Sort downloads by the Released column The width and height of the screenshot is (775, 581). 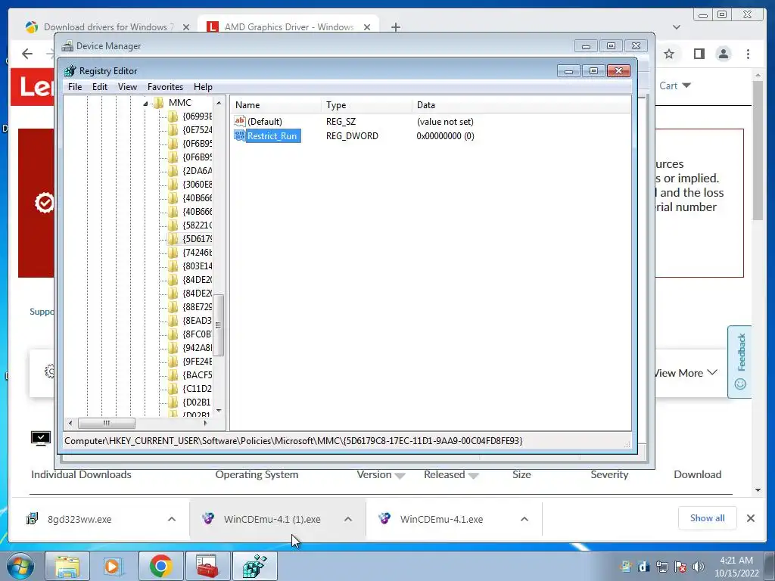(x=451, y=475)
